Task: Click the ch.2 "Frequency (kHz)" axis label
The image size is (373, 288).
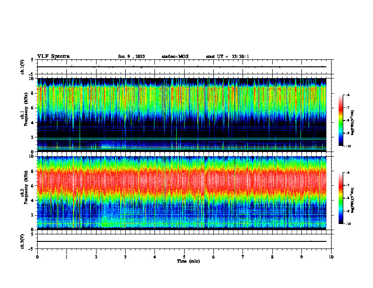Action: [26, 187]
